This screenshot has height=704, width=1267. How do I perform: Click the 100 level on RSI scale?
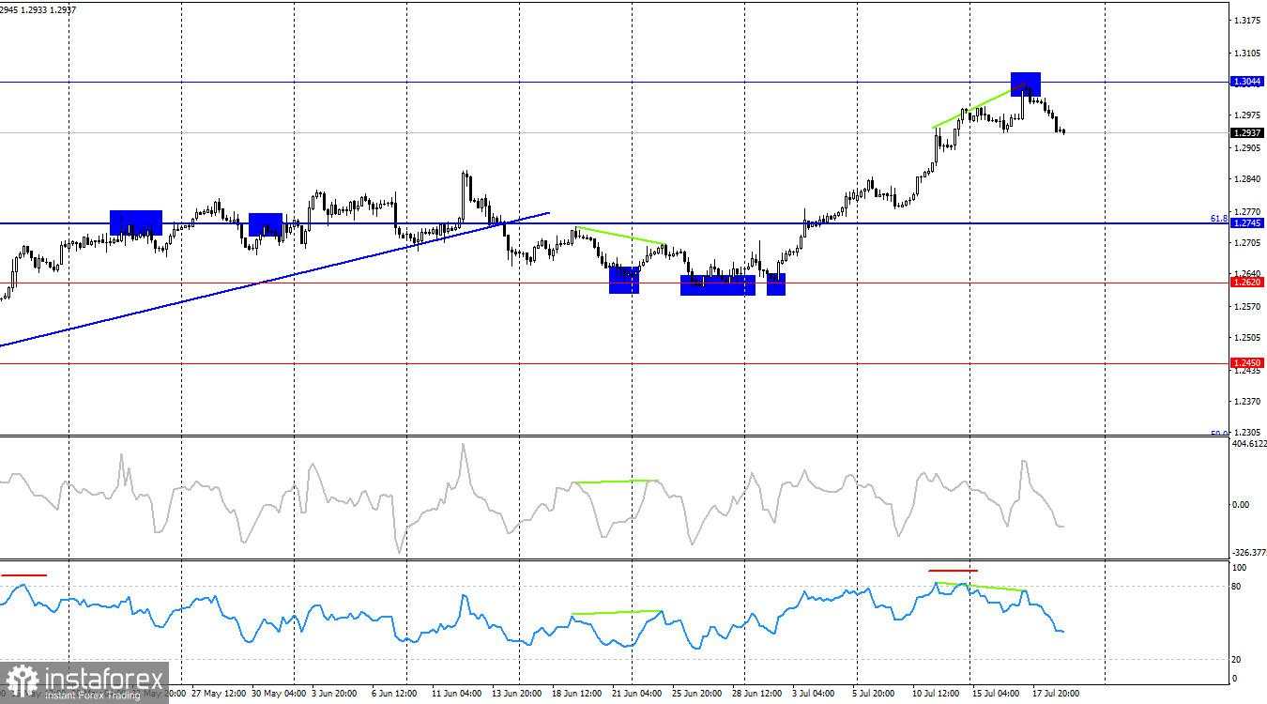1239,568
